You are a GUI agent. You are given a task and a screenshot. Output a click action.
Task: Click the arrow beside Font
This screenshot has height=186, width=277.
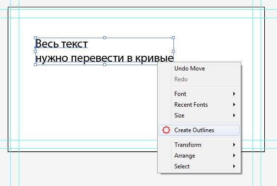pyautogui.click(x=234, y=94)
